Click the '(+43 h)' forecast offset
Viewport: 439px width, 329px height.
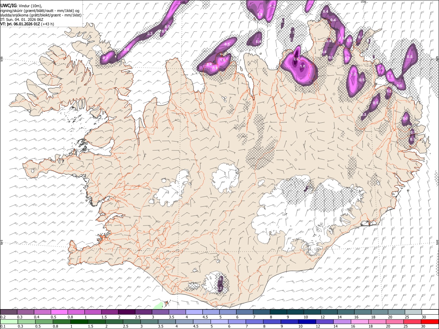pyautogui.click(x=47, y=24)
